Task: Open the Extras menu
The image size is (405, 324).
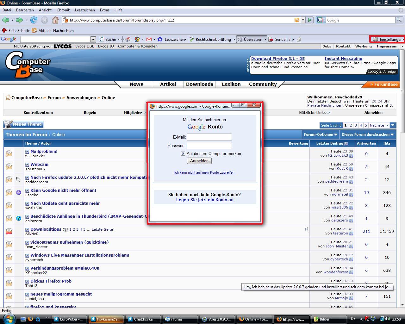Action: coord(105,10)
